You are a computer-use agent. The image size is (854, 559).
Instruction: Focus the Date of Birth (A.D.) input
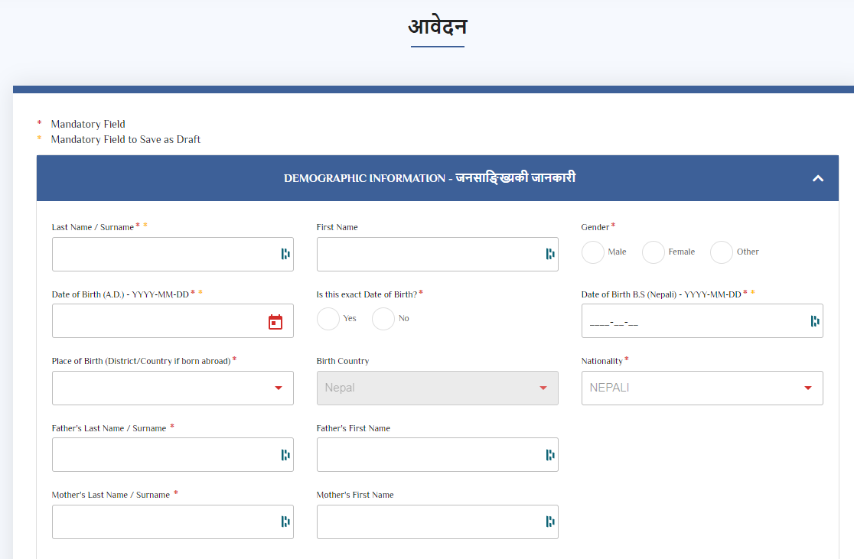tap(173, 320)
